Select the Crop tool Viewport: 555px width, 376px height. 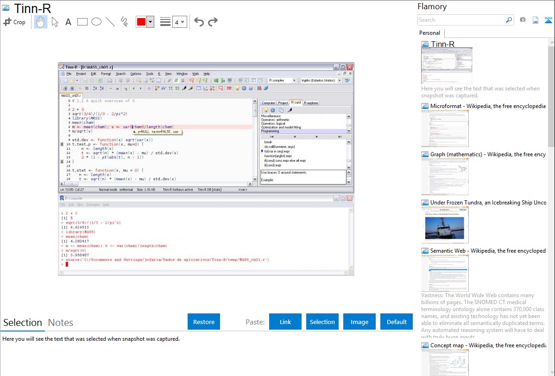(x=14, y=22)
